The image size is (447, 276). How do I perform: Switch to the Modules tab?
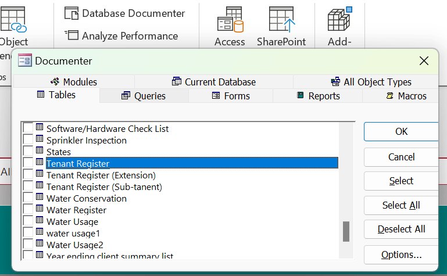[x=74, y=82]
